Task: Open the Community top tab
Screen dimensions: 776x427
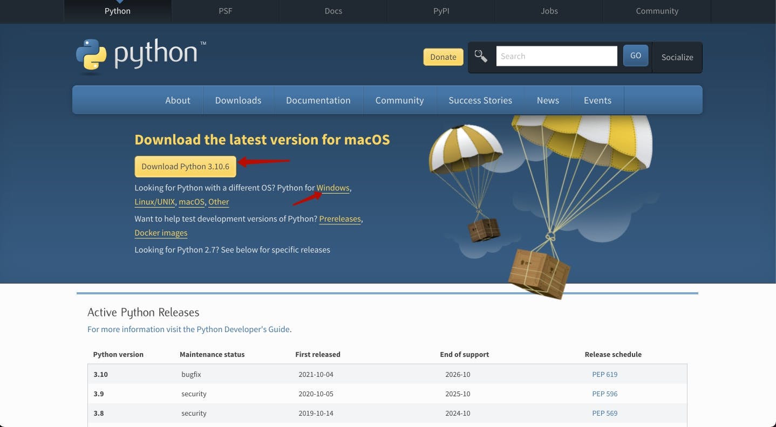Action: pos(657,11)
